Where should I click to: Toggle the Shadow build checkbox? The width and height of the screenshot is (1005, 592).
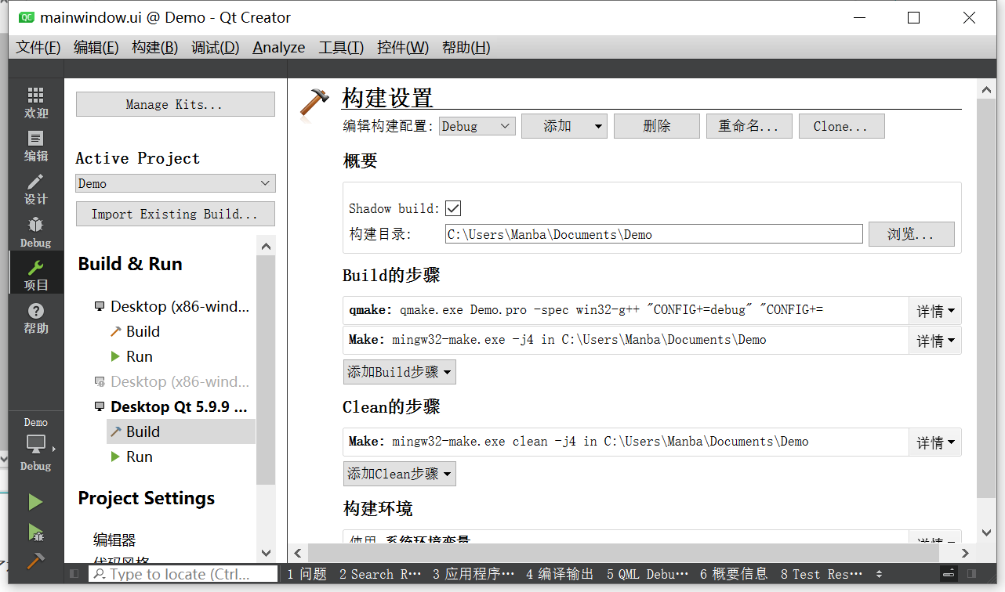point(452,208)
